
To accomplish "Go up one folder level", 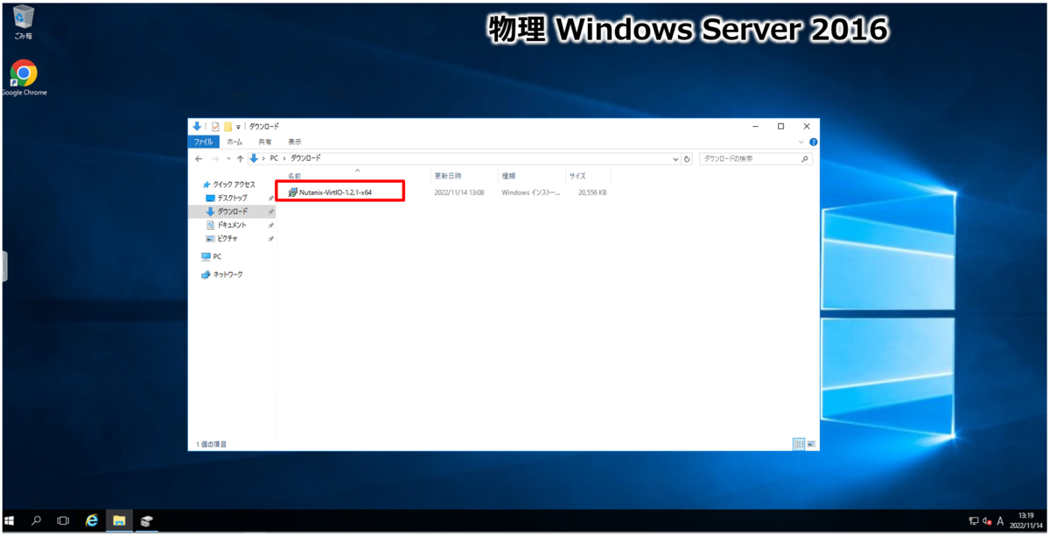I will pos(240,159).
